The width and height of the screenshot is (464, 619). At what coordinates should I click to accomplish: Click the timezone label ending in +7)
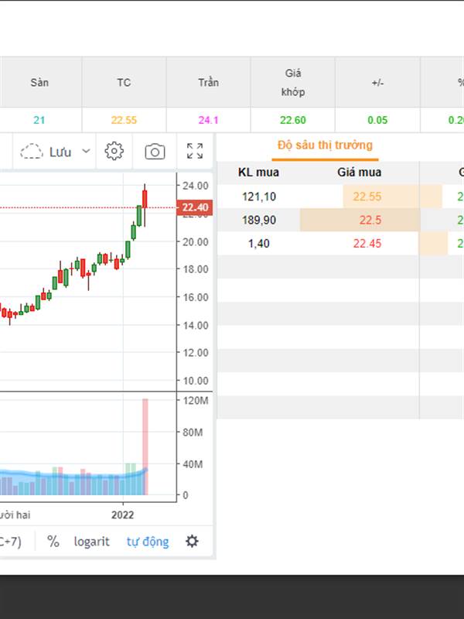tap(11, 541)
